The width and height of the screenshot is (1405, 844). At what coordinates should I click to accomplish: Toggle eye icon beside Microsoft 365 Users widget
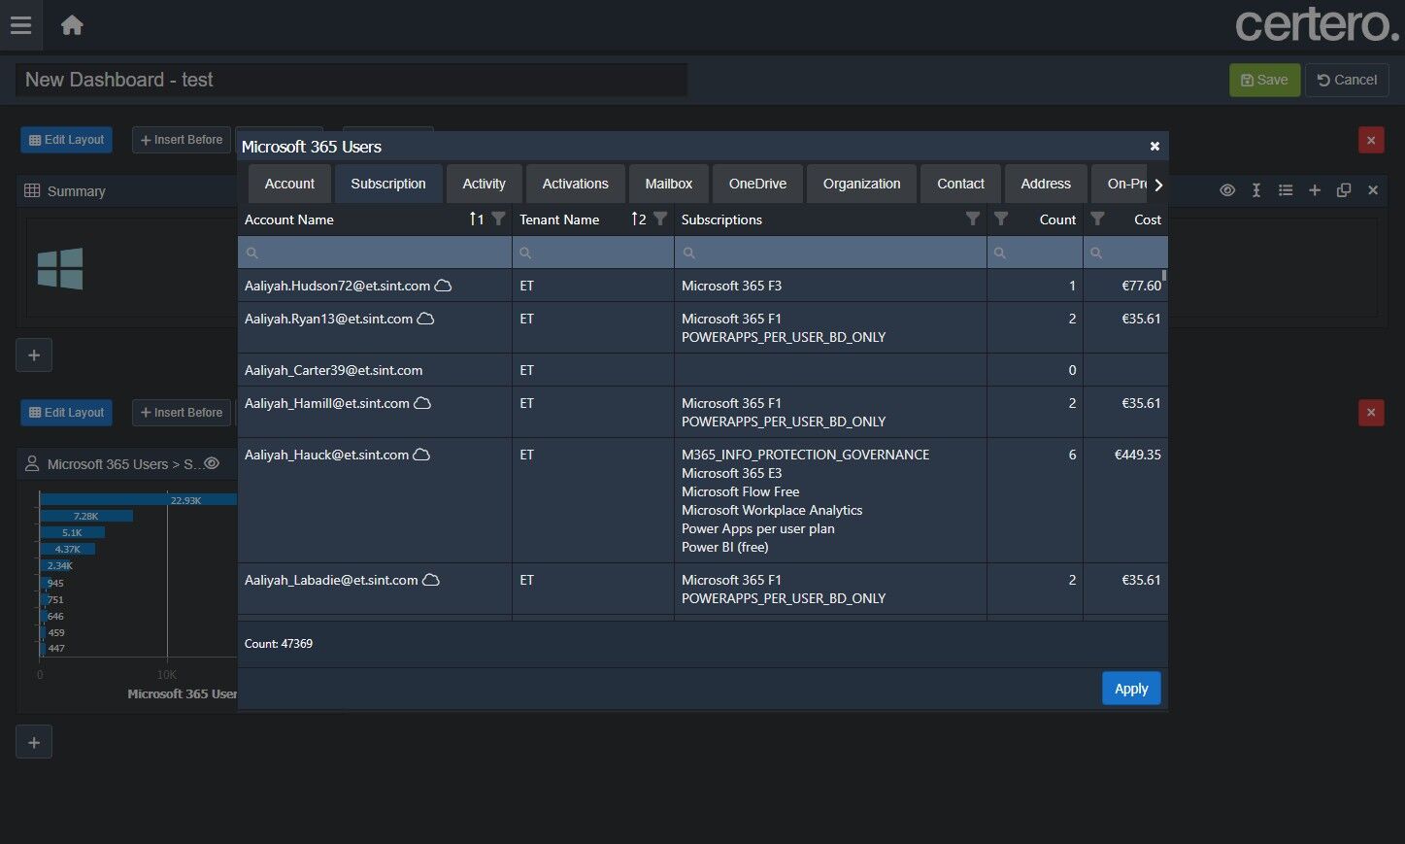point(212,464)
